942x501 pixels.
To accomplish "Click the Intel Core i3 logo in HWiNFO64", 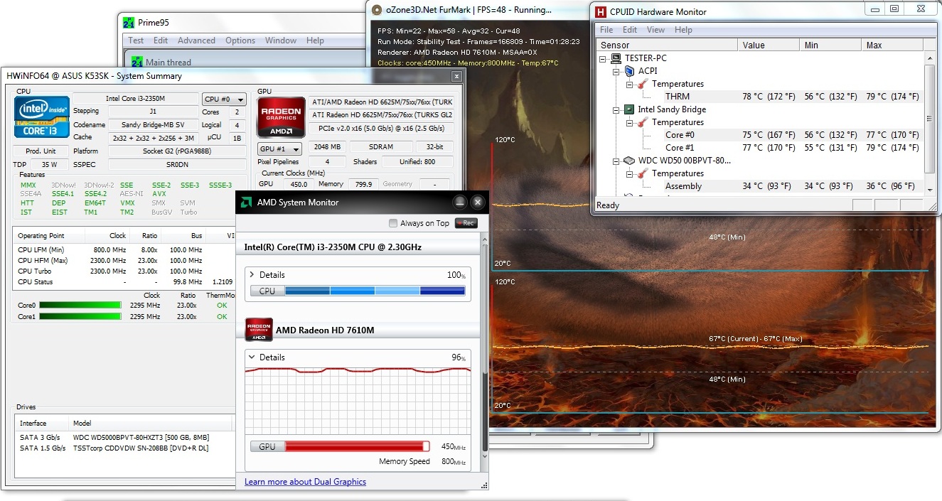I will (x=43, y=117).
